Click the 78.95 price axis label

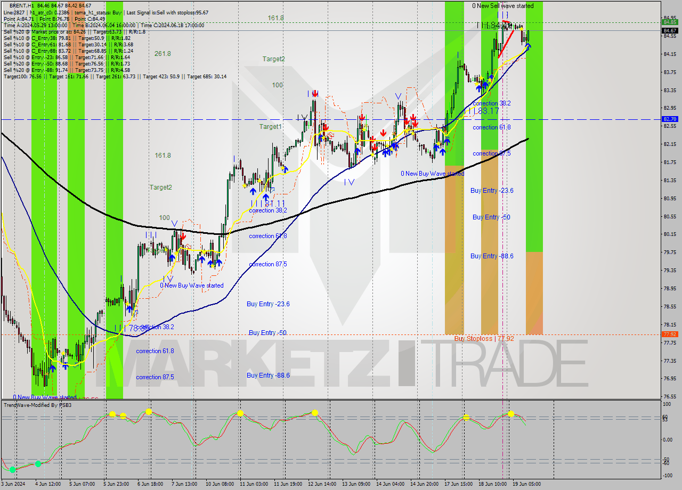[x=670, y=289]
